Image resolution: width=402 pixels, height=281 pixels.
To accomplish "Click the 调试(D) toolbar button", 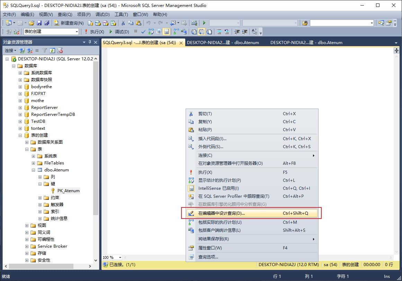I will (119, 32).
